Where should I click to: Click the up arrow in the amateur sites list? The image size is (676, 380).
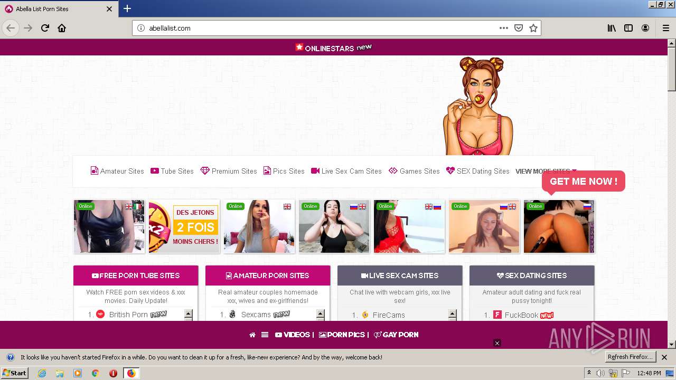pyautogui.click(x=320, y=314)
